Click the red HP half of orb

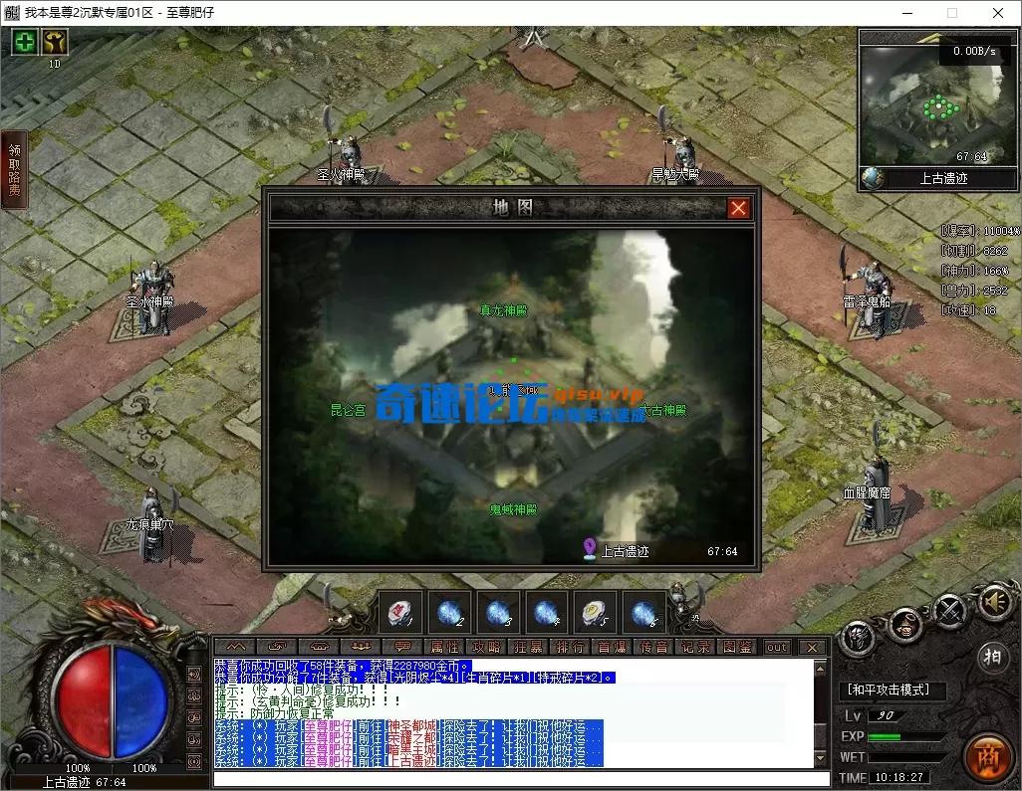(x=84, y=701)
